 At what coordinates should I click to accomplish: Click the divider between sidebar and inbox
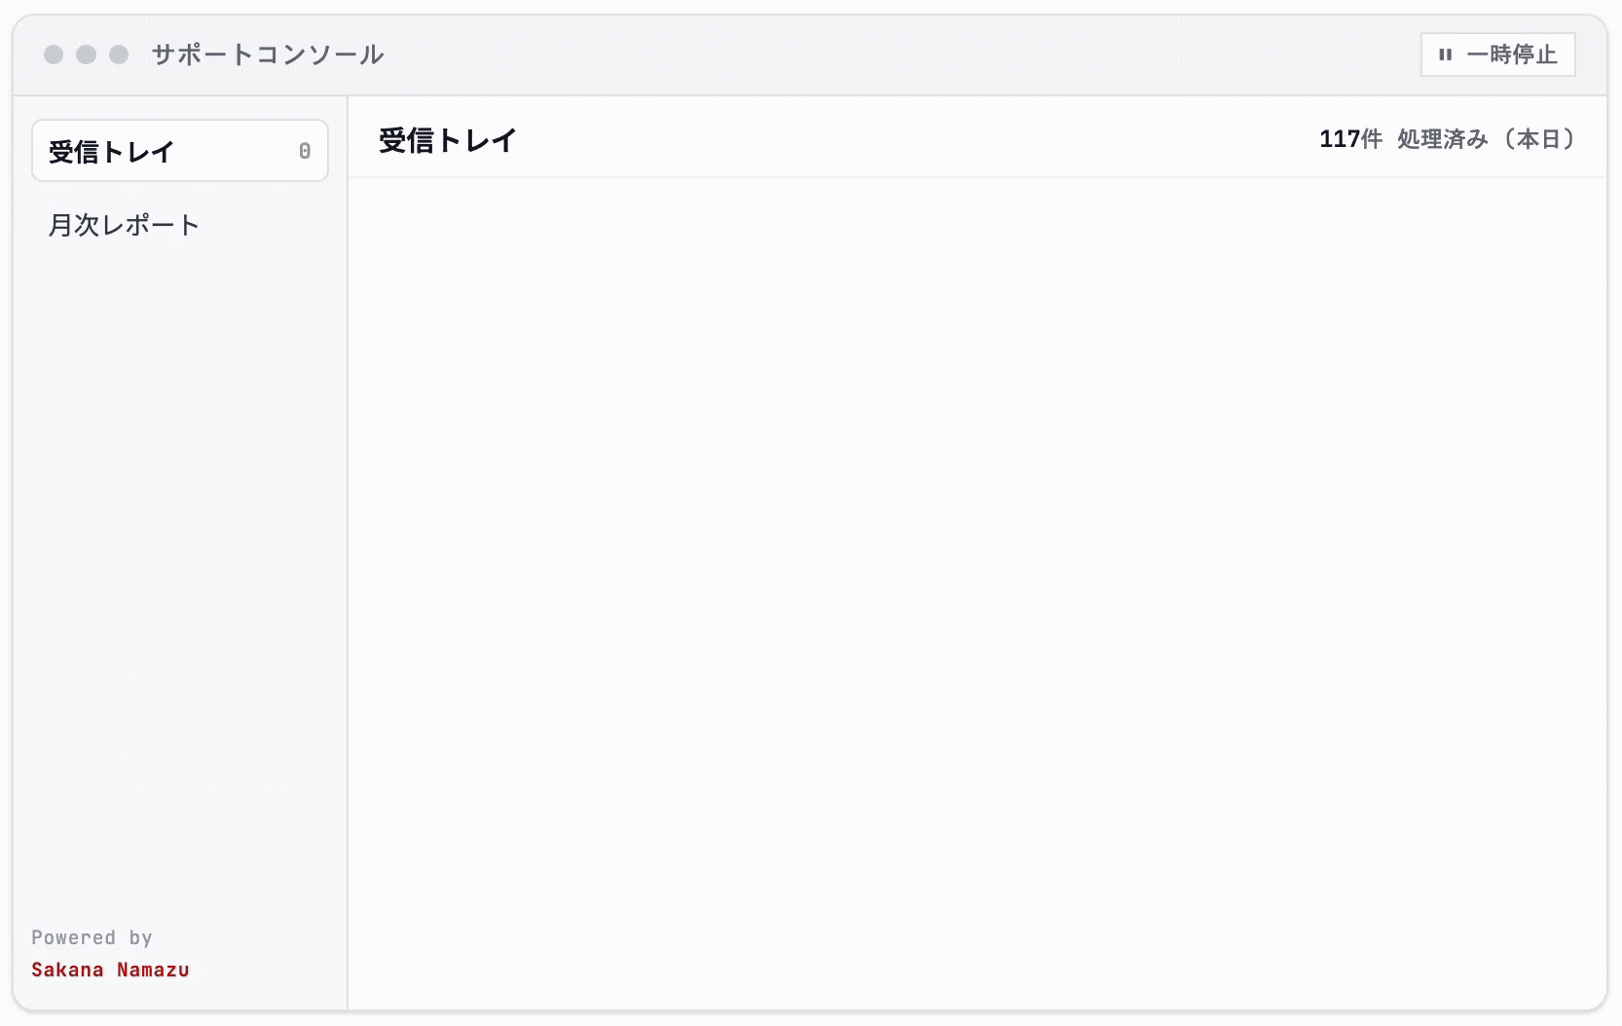click(x=348, y=553)
